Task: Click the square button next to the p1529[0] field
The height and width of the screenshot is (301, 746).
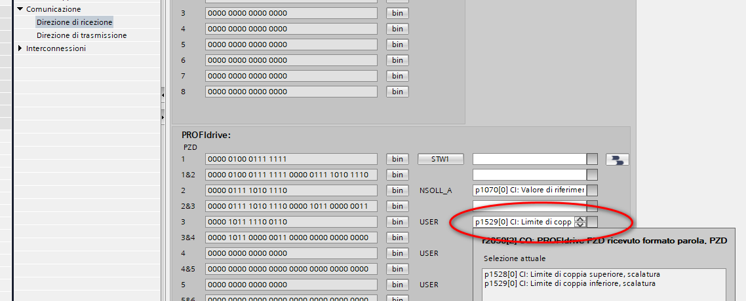Action: pos(592,222)
